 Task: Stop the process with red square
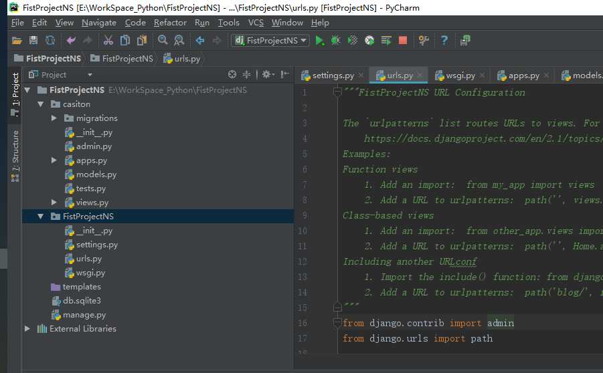pos(403,40)
